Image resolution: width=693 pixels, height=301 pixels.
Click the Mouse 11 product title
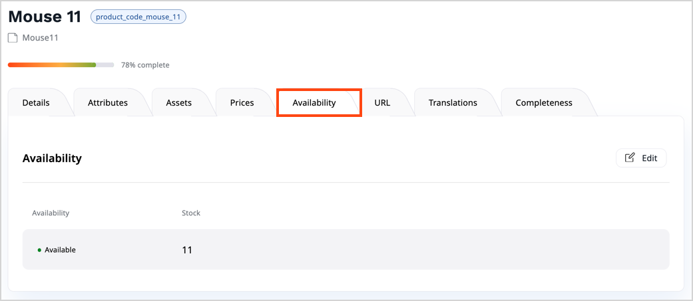point(45,17)
